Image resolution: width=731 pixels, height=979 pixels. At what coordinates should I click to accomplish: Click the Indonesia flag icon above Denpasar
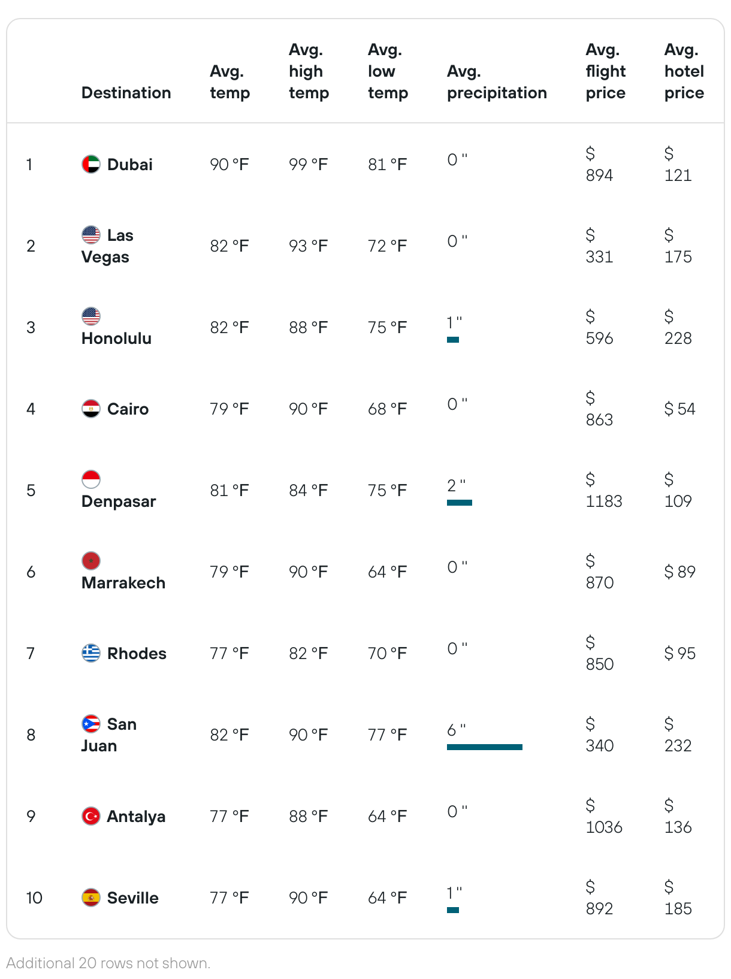point(91,479)
